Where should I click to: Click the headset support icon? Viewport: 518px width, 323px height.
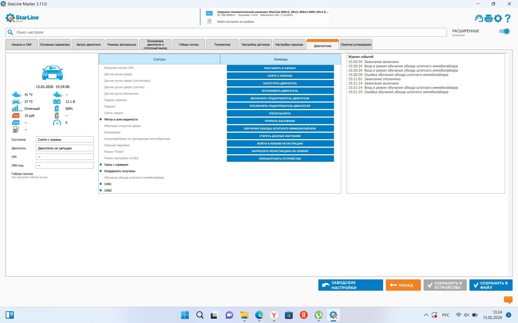tap(479, 18)
